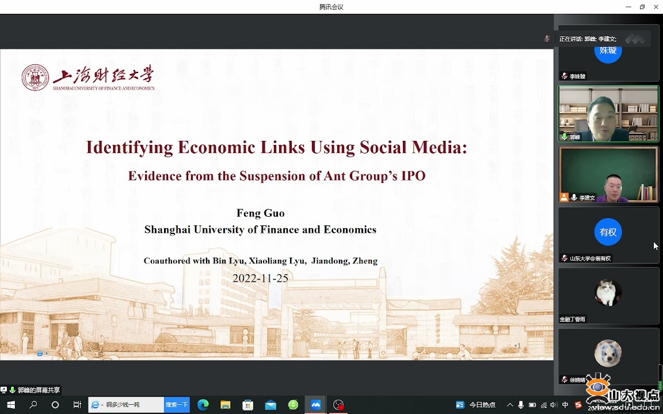Viewport: 663px width, 414px height.
Task: Open Cortana from the taskbar
Action: 55,405
